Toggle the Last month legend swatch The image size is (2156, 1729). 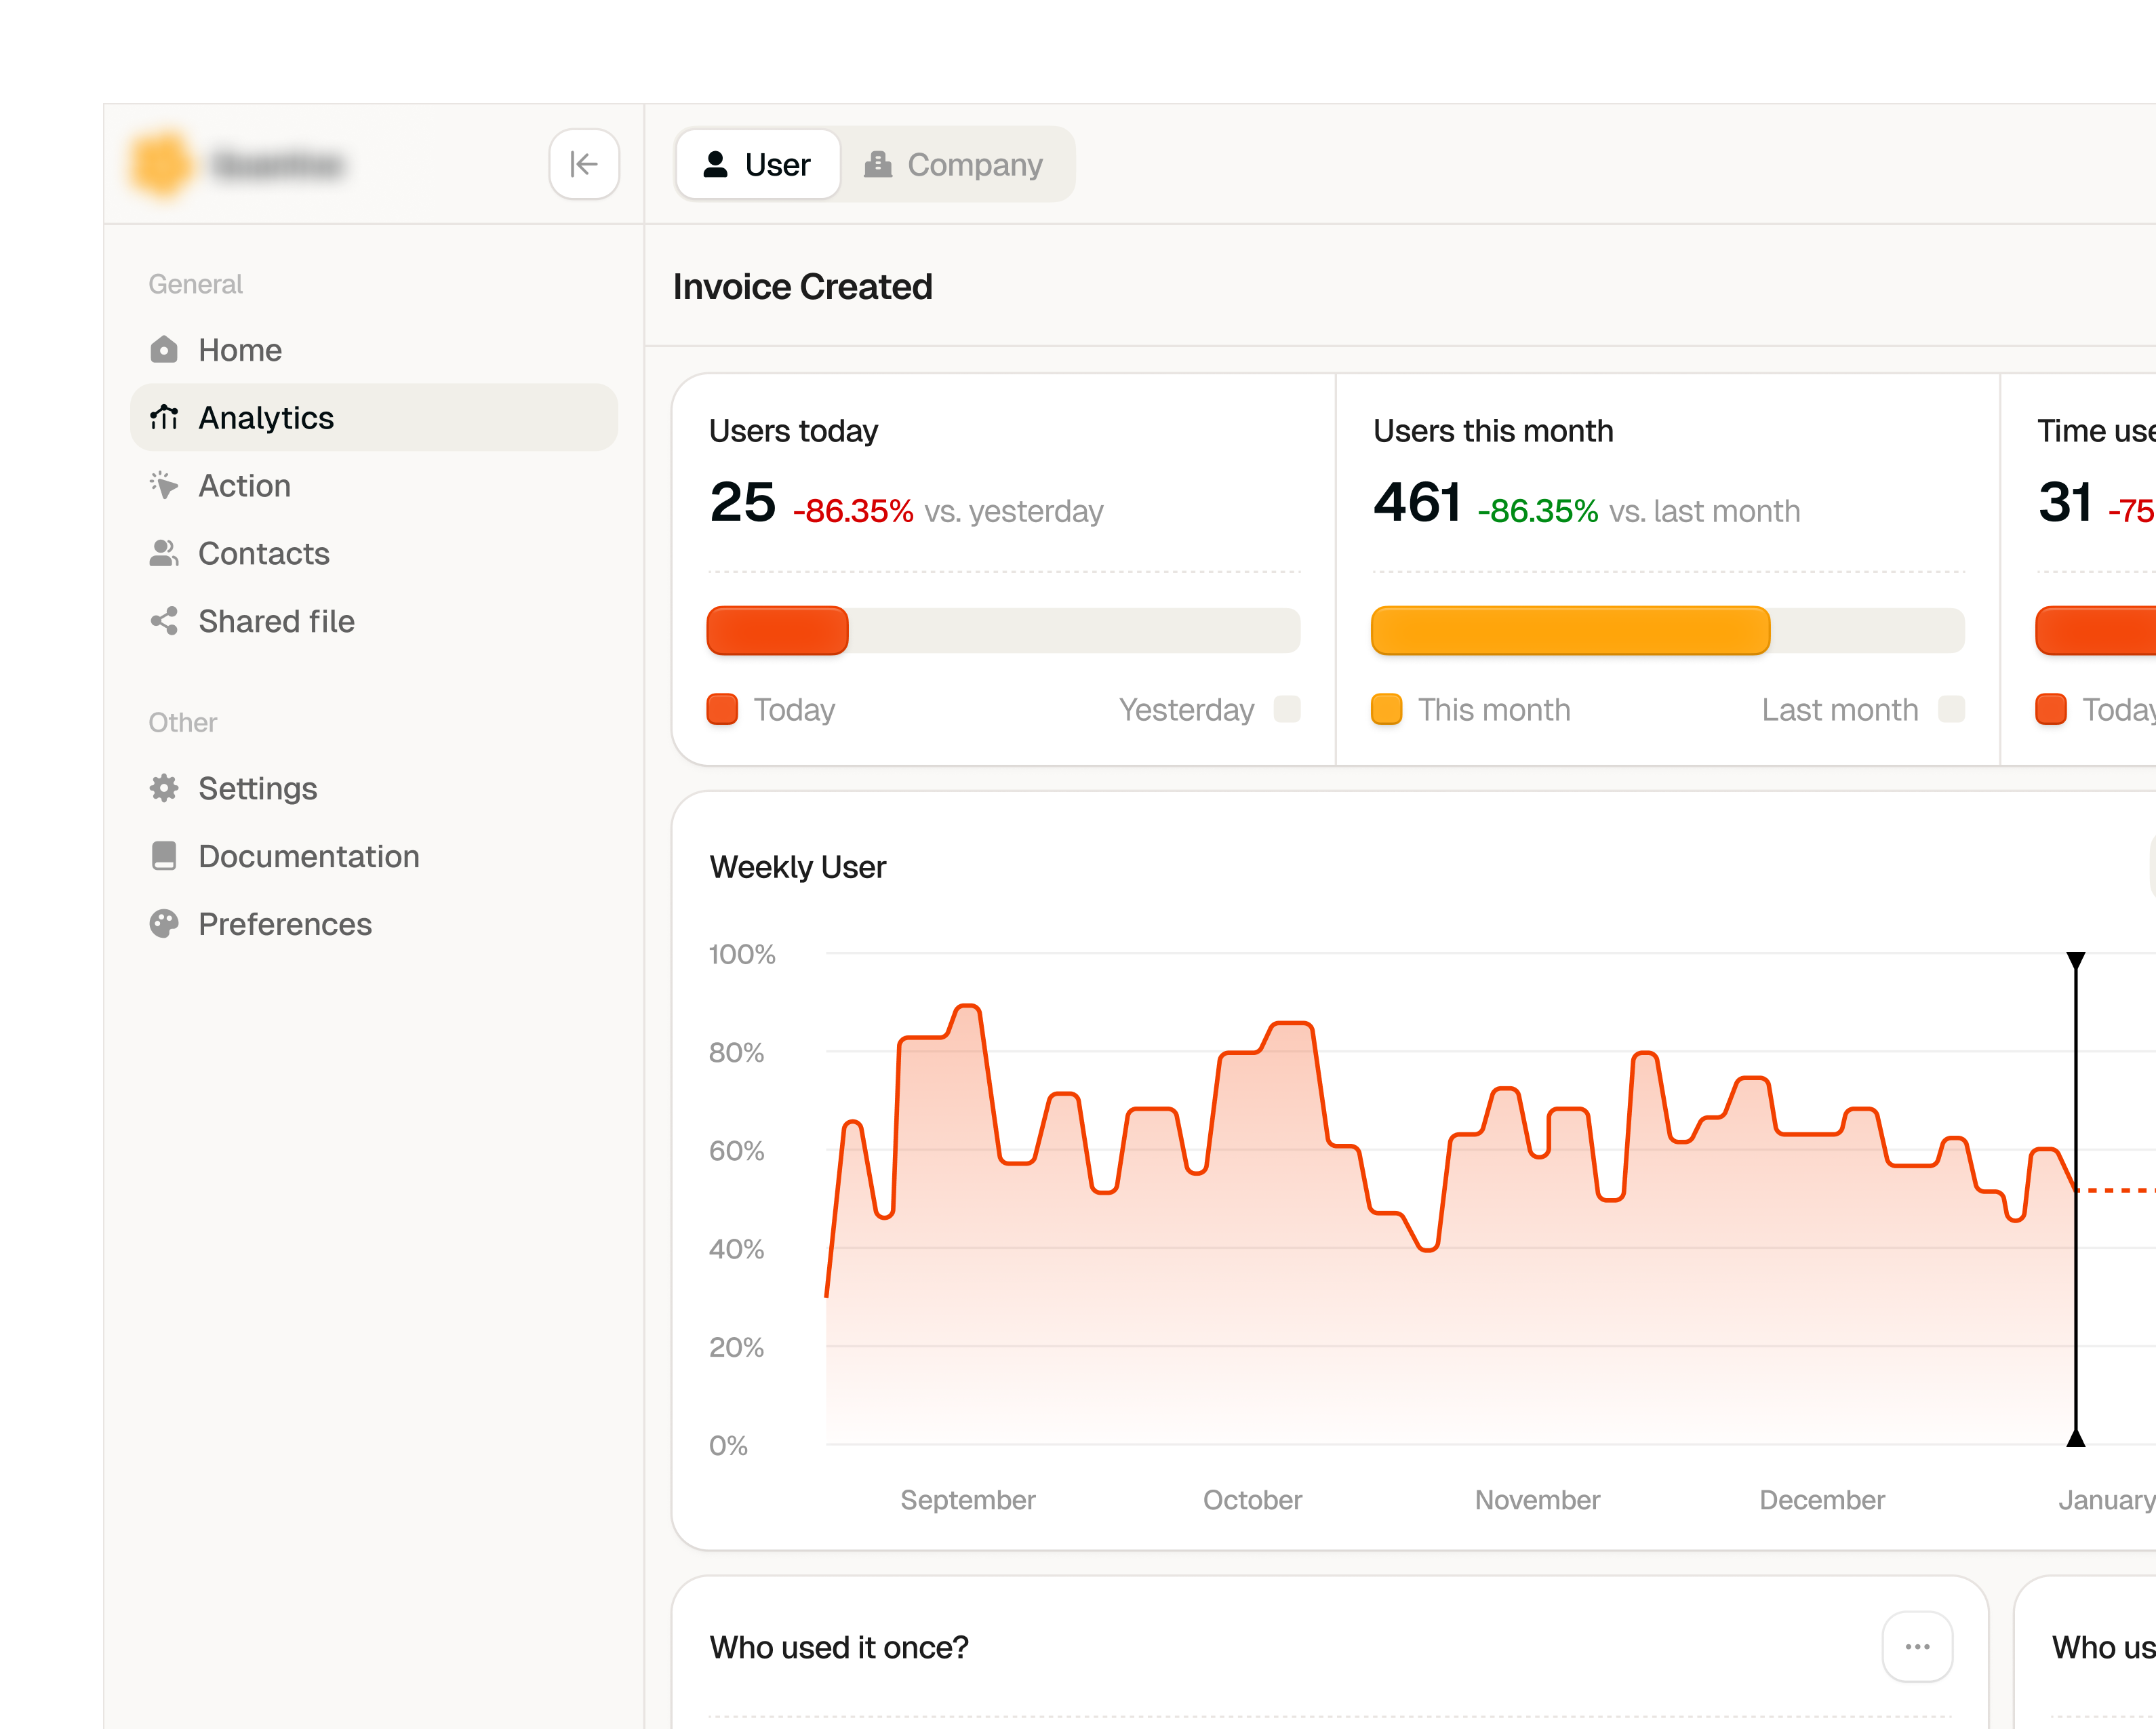coord(1951,709)
